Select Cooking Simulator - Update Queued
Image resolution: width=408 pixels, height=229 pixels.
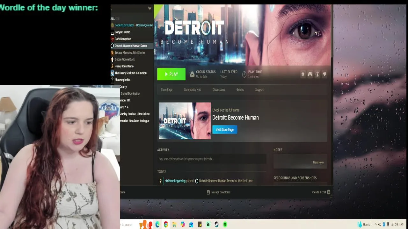point(134,25)
